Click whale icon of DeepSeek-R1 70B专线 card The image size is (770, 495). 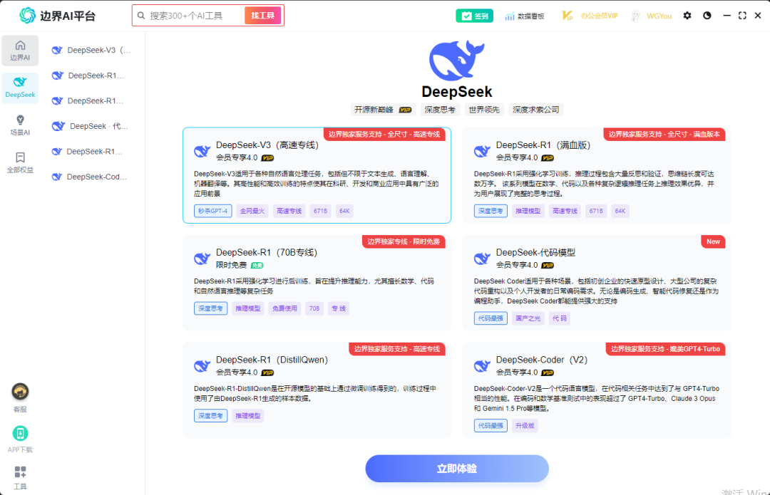(x=202, y=258)
